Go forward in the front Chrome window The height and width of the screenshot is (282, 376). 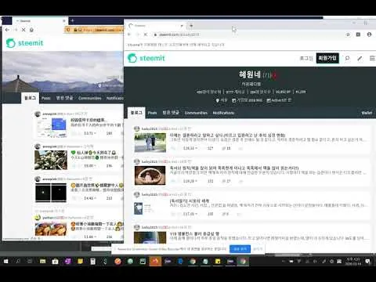click(x=137, y=34)
